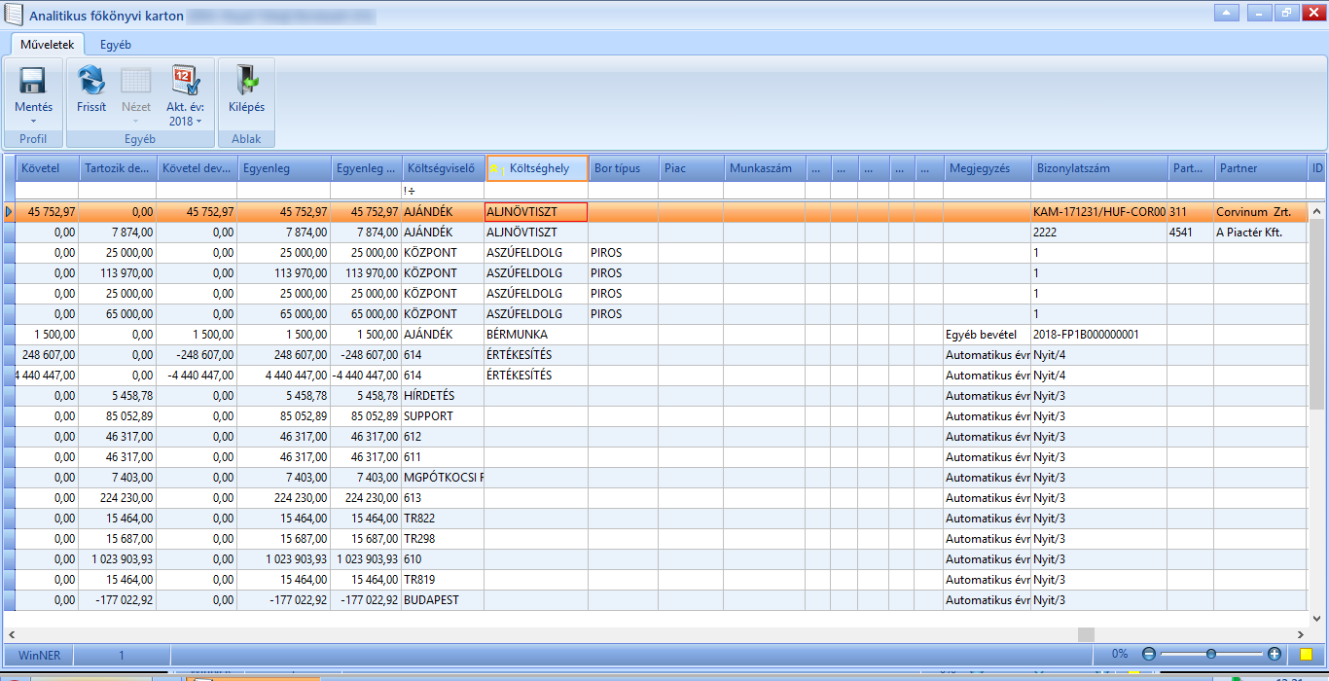This screenshot has height=681, width=1329.
Task: Open the Egyéb ribbon tab
Action: click(115, 45)
